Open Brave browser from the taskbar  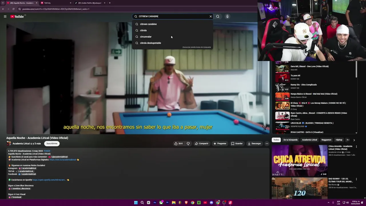186,203
